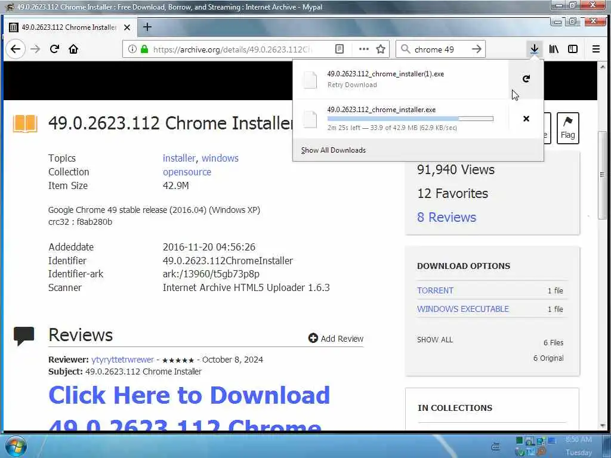This screenshot has height=458, width=611.
Task: Click the Flag button
Action: click(568, 128)
